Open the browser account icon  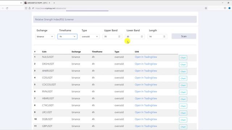tap(229, 8)
